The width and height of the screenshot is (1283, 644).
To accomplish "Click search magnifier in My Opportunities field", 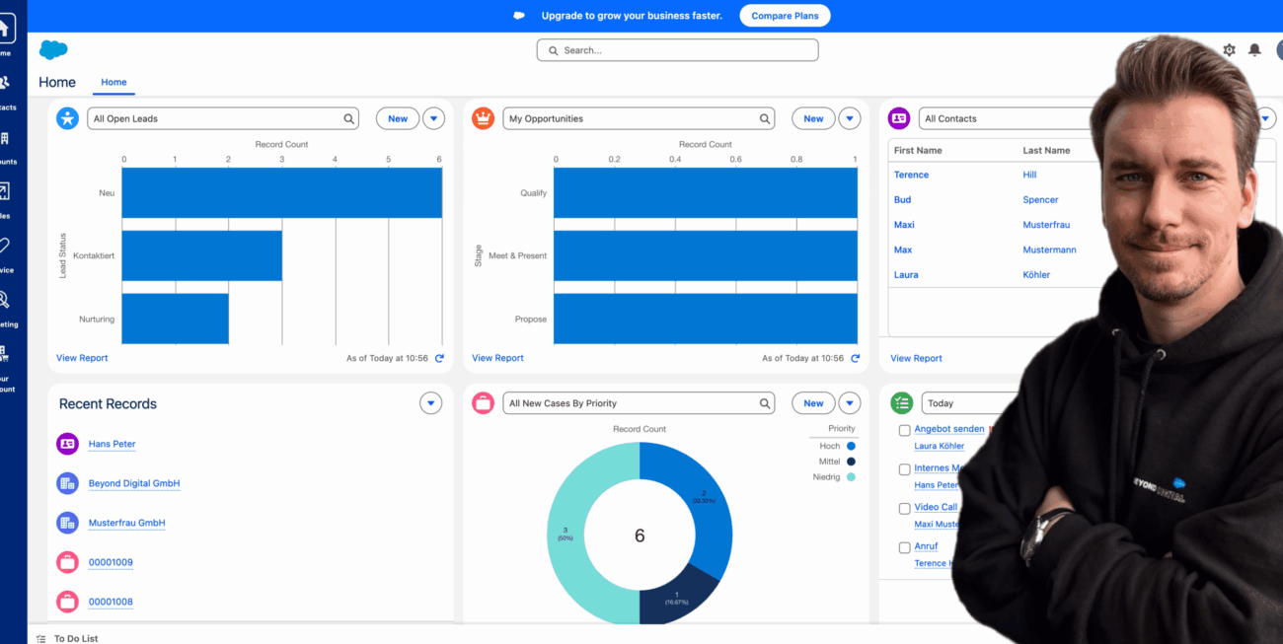I will 765,118.
